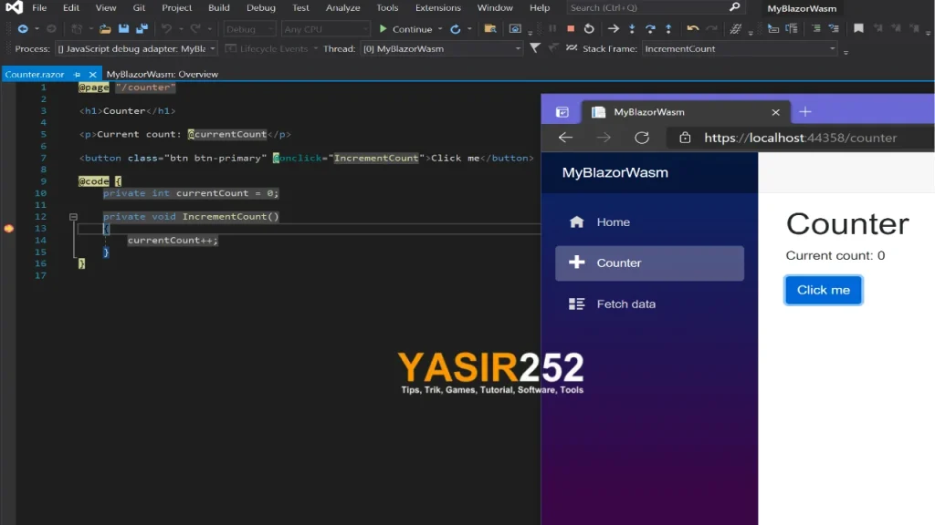Click the Continue debugging button
935x525 pixels.
pos(404,28)
